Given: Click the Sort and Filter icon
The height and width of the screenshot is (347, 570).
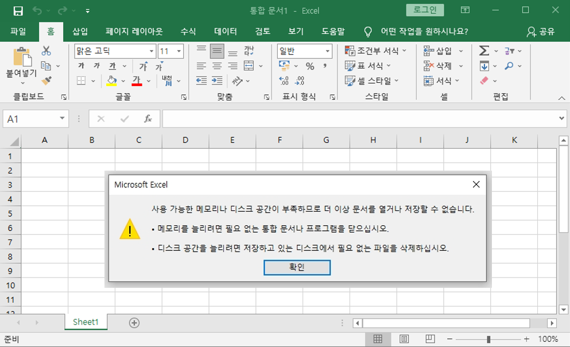Looking at the screenshot, I should (509, 51).
